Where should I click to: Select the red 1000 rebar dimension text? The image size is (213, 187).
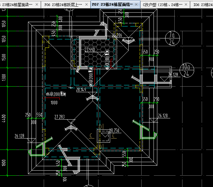click(54, 103)
